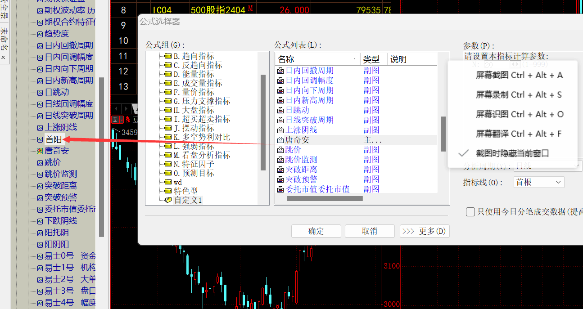Click the formula icon beside 突破距离 in formula list
This screenshot has width=583, height=309.
pyautogui.click(x=280, y=170)
